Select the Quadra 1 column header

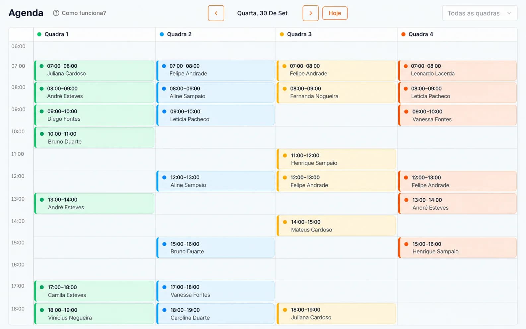pos(95,34)
